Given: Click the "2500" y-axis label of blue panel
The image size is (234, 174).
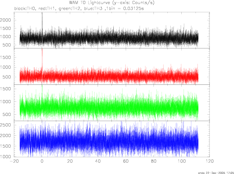Looking at the screenshot, I should (5, 125).
